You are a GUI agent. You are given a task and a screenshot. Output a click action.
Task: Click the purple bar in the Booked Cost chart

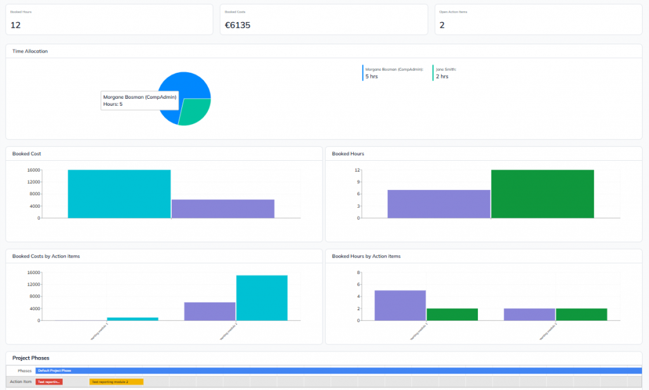[x=223, y=208]
